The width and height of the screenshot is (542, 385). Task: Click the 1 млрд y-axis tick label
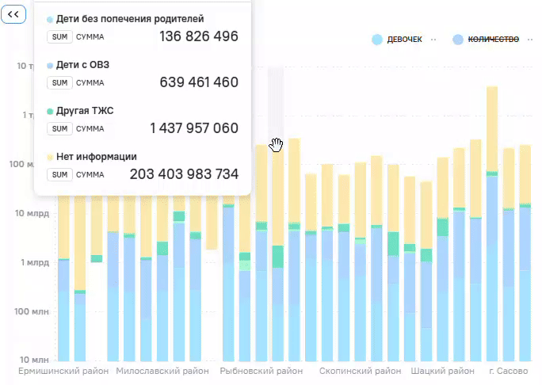tap(35, 262)
